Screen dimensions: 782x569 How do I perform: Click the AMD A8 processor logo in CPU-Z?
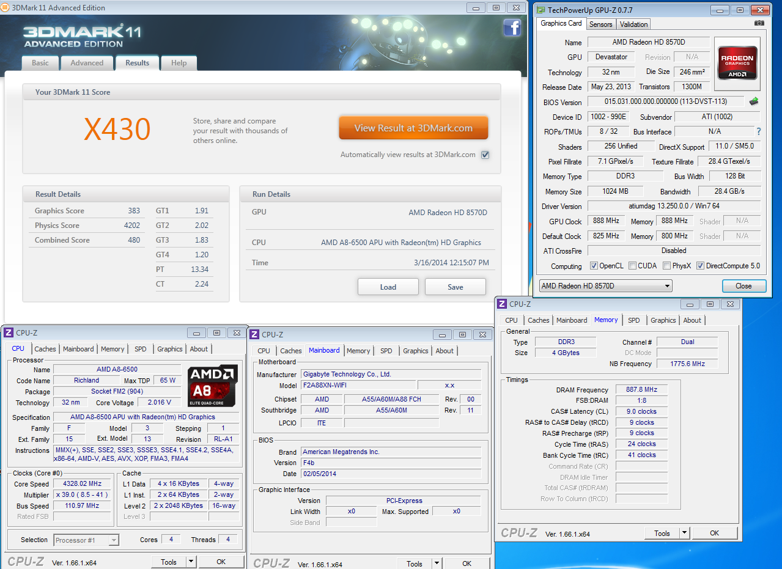pos(212,386)
